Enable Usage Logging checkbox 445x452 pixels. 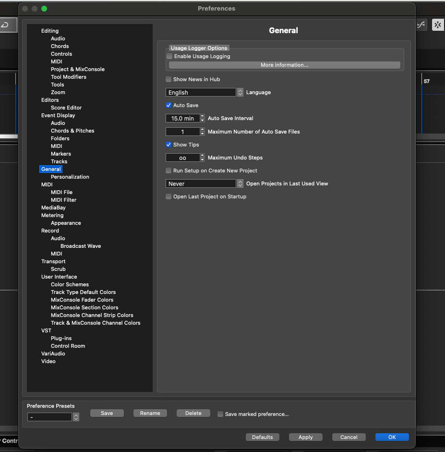[x=169, y=56]
